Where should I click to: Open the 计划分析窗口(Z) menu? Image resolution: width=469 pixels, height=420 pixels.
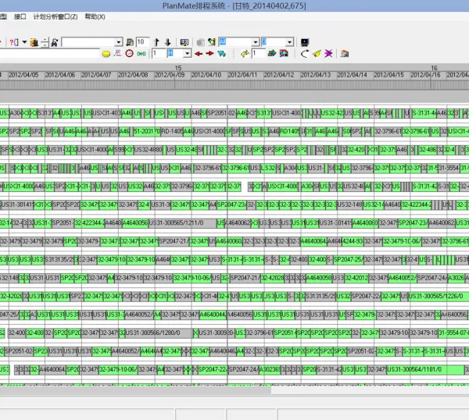tap(55, 16)
